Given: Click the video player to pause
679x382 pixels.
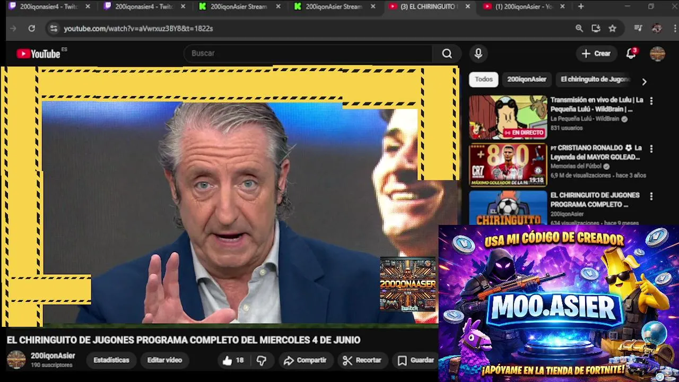Looking at the screenshot, I should tap(230, 195).
